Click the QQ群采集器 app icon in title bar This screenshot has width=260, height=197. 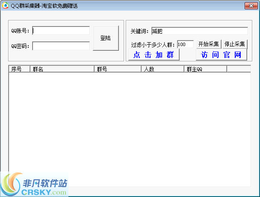pyautogui.click(x=5, y=6)
